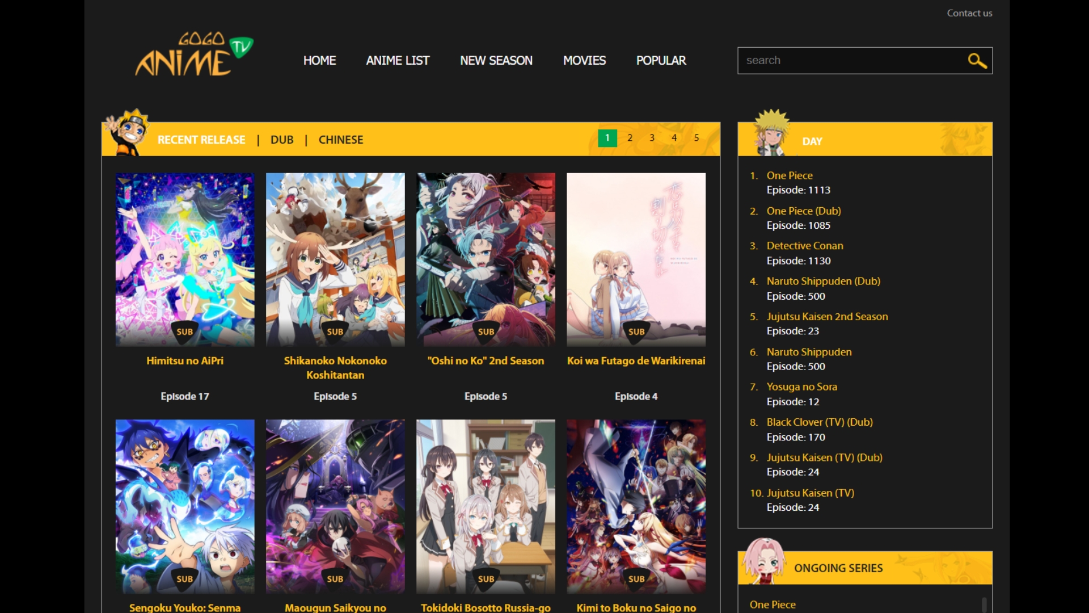Open One Piece in Ongoing Series list
This screenshot has height=613, width=1089.
pyautogui.click(x=773, y=604)
